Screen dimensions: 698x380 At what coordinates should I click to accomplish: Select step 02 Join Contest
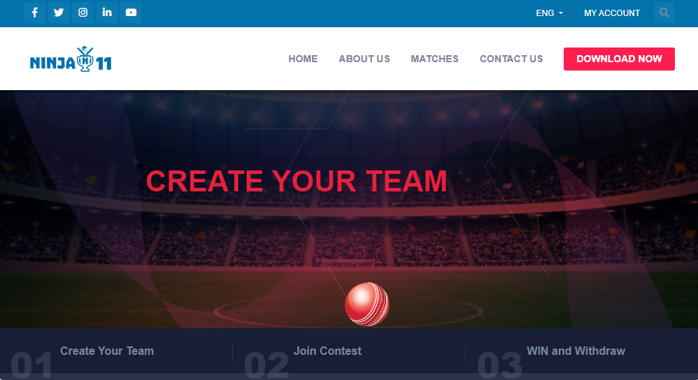tap(327, 351)
